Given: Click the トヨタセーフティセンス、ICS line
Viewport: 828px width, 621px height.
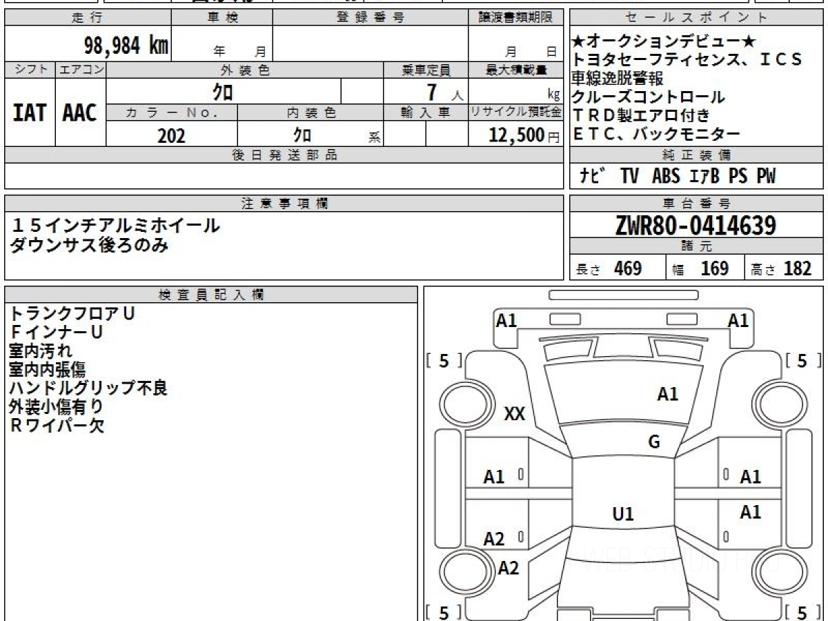Looking at the screenshot, I should point(687,59).
